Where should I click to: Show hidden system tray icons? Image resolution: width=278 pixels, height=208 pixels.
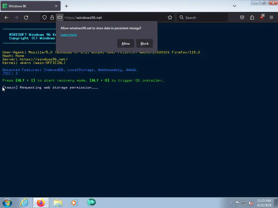231,203
